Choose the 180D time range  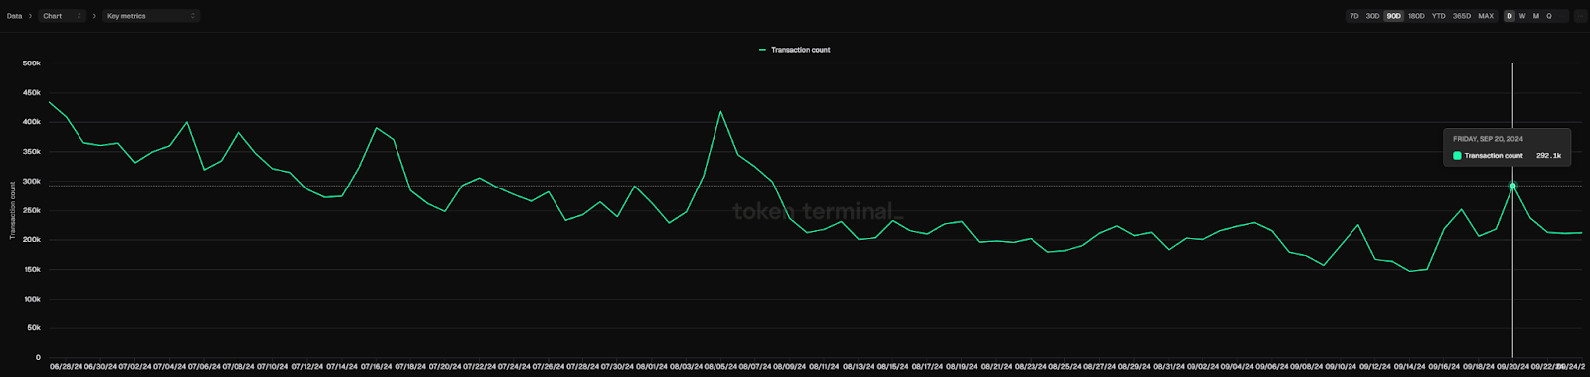click(x=1415, y=16)
